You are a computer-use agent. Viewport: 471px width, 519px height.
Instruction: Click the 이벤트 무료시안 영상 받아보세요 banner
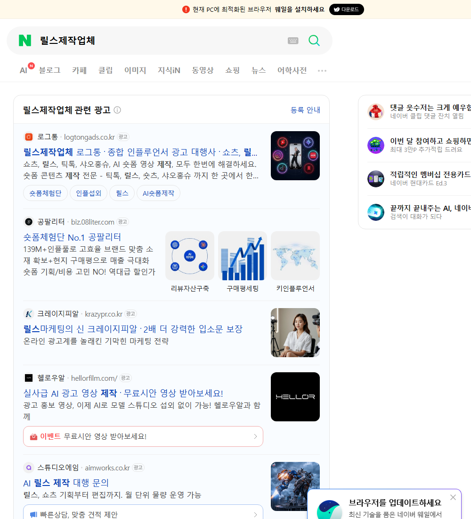pyautogui.click(x=143, y=436)
